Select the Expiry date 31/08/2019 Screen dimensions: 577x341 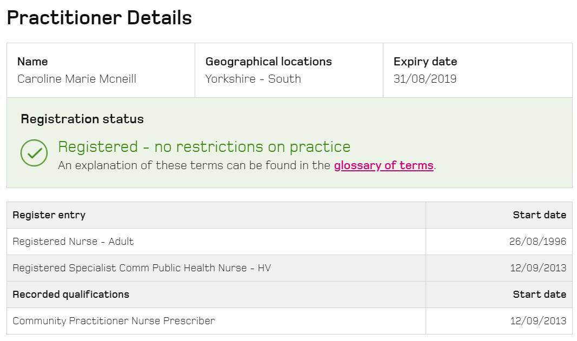point(425,79)
